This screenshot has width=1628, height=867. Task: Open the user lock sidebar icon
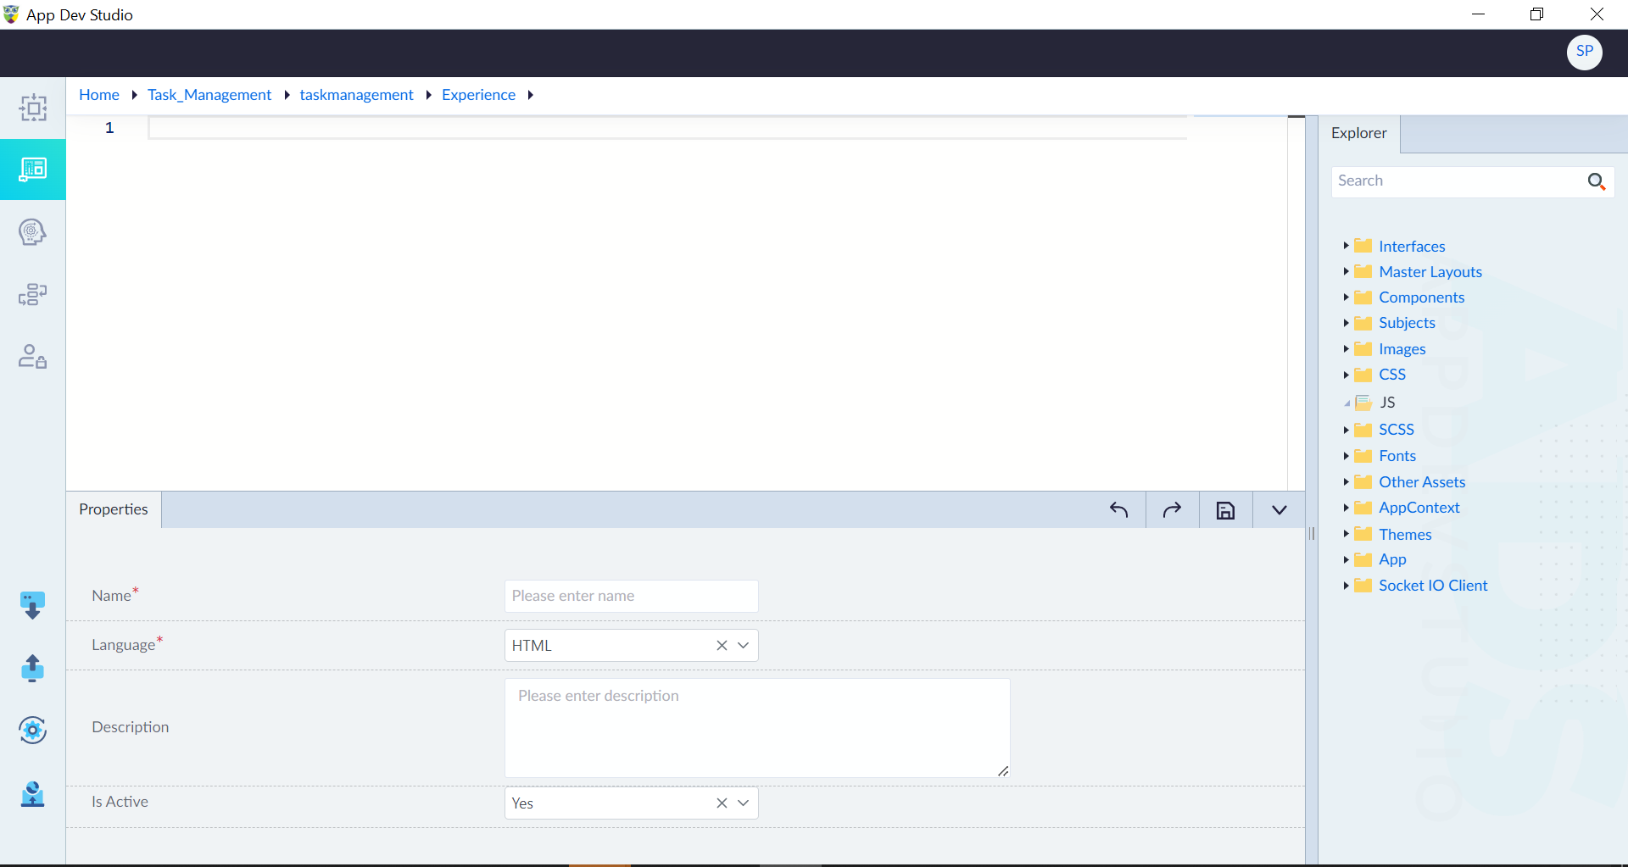33,356
